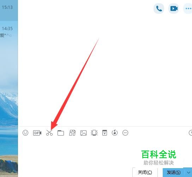
Task: Start a voice call
Action: pyautogui.click(x=159, y=8)
